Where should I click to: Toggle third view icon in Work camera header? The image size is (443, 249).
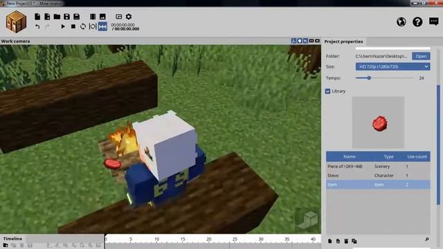[305, 41]
